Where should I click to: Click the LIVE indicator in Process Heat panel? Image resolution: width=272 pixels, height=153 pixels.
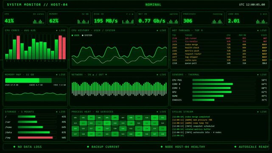(x=161, y=112)
